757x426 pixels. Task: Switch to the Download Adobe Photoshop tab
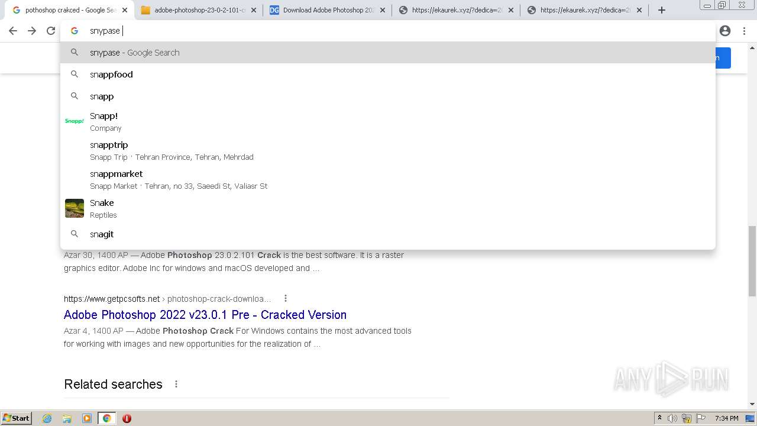(327, 10)
